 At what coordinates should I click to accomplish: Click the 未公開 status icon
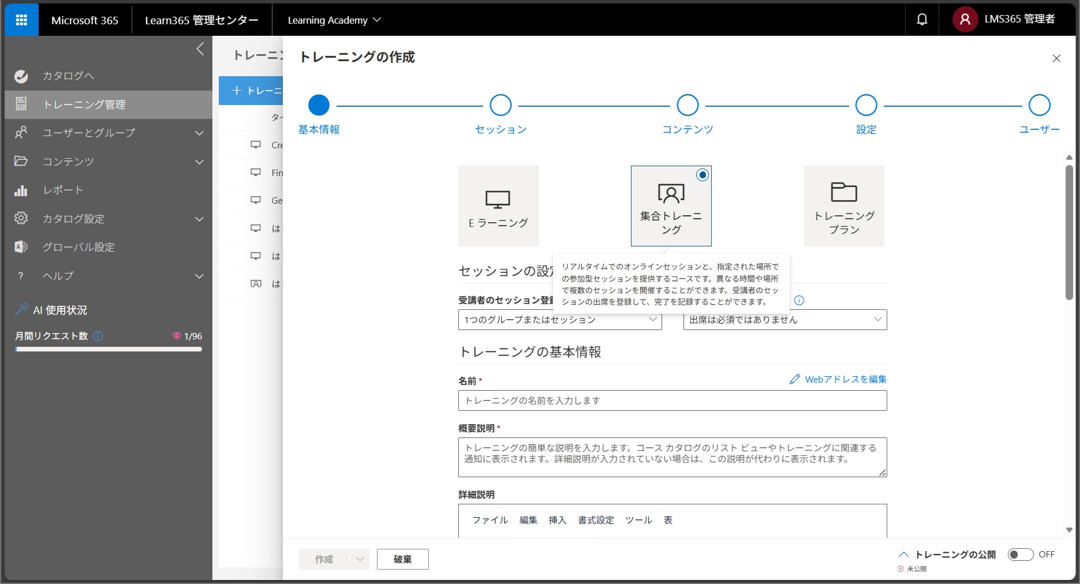point(900,569)
